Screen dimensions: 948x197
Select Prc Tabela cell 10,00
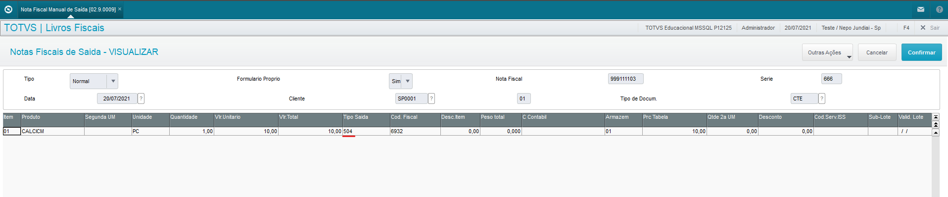click(674, 131)
